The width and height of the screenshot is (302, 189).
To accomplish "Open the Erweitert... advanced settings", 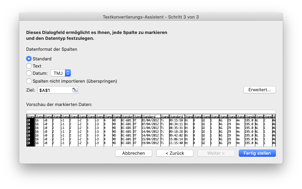I will point(259,90).
